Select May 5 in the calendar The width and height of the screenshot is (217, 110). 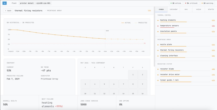[104, 84]
